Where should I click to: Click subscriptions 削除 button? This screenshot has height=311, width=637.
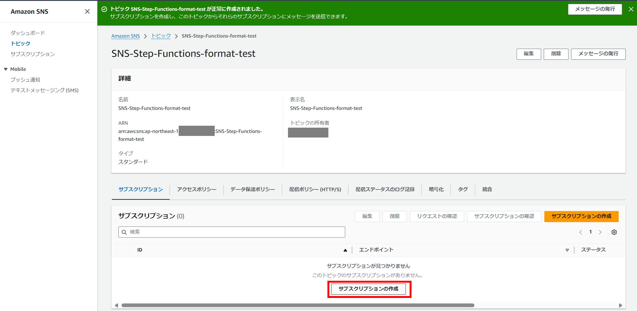click(x=395, y=216)
